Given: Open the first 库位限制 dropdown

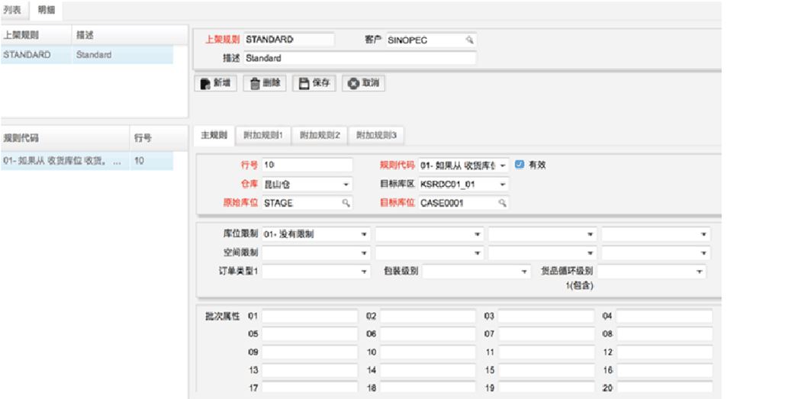Looking at the screenshot, I should pyautogui.click(x=364, y=234).
